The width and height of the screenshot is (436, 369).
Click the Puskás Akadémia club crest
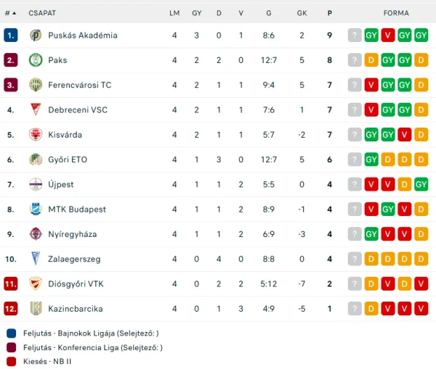click(35, 36)
